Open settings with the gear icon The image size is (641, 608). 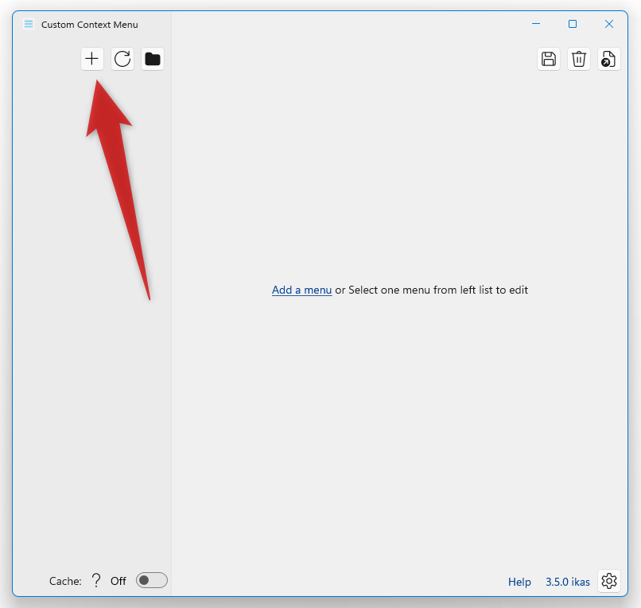click(609, 581)
